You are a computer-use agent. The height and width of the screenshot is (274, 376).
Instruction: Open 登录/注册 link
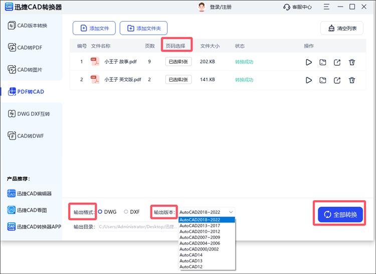(x=221, y=7)
